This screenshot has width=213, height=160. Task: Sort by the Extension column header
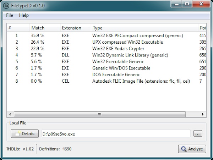tap(76, 28)
